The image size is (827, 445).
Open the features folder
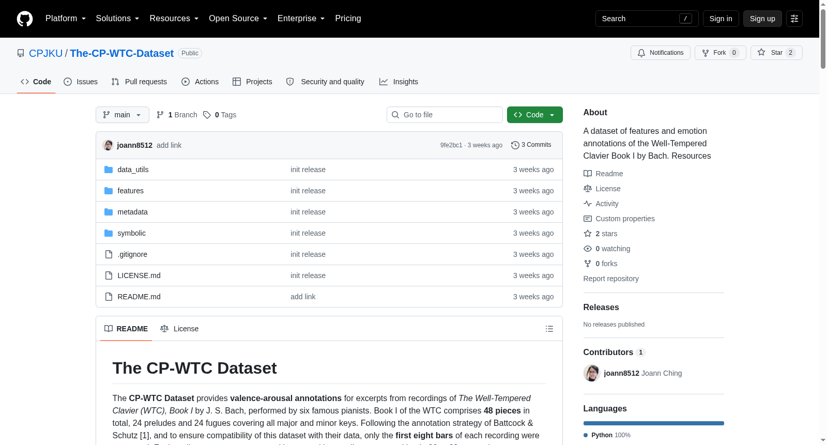[x=130, y=191]
